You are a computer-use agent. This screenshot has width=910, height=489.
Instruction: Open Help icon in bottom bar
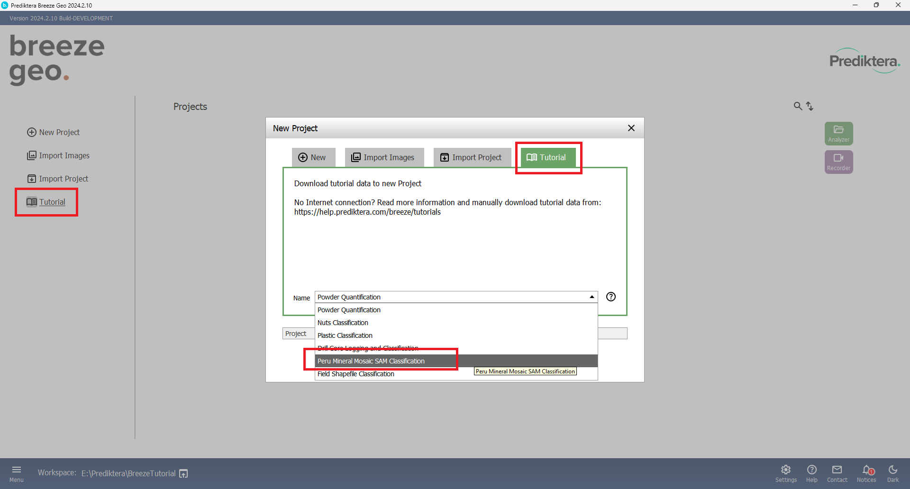811,473
